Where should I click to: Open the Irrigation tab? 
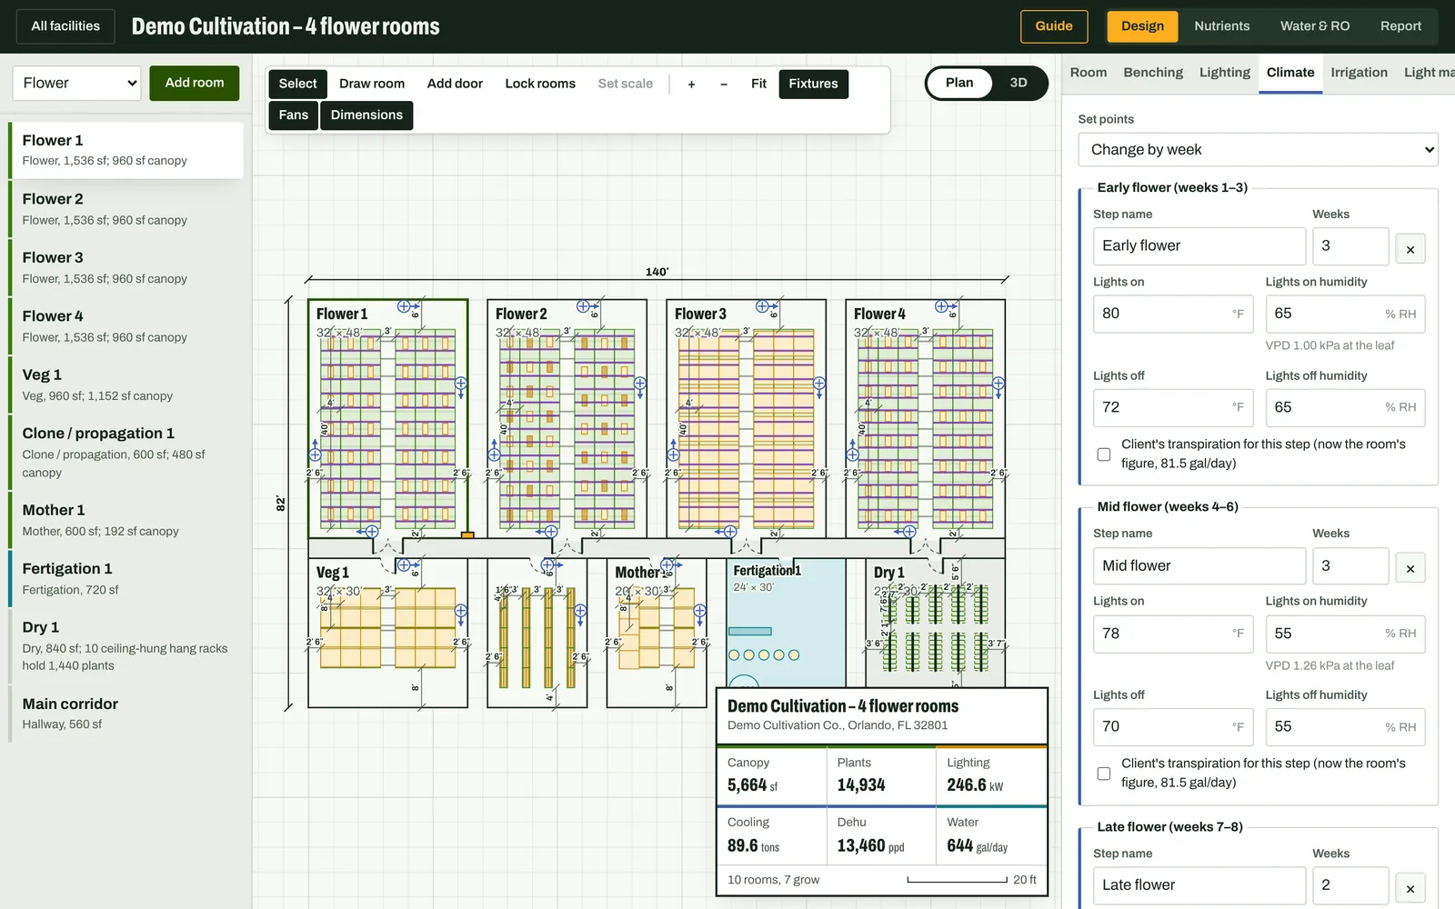(1359, 73)
